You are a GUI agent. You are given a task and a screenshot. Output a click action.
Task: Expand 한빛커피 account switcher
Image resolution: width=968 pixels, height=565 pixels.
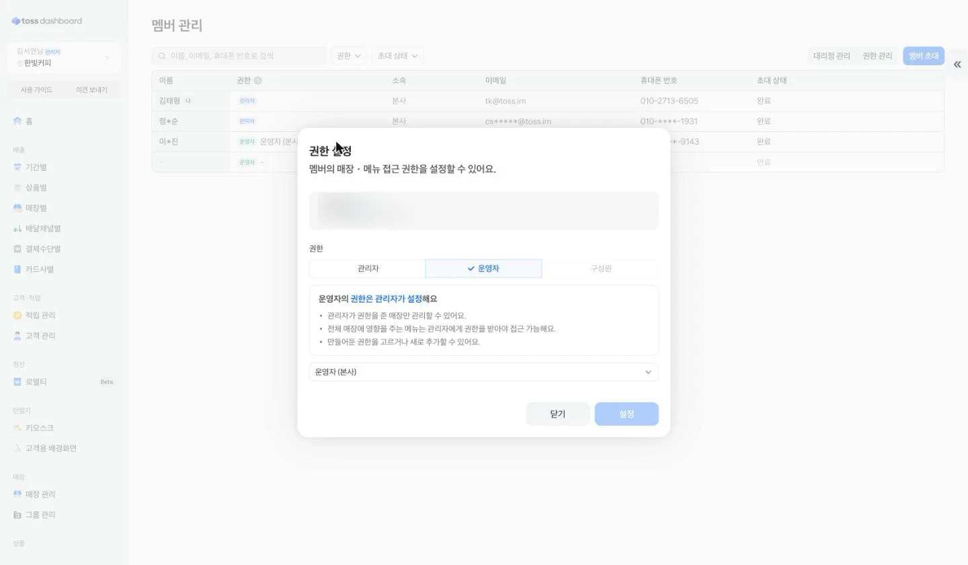pyautogui.click(x=64, y=58)
